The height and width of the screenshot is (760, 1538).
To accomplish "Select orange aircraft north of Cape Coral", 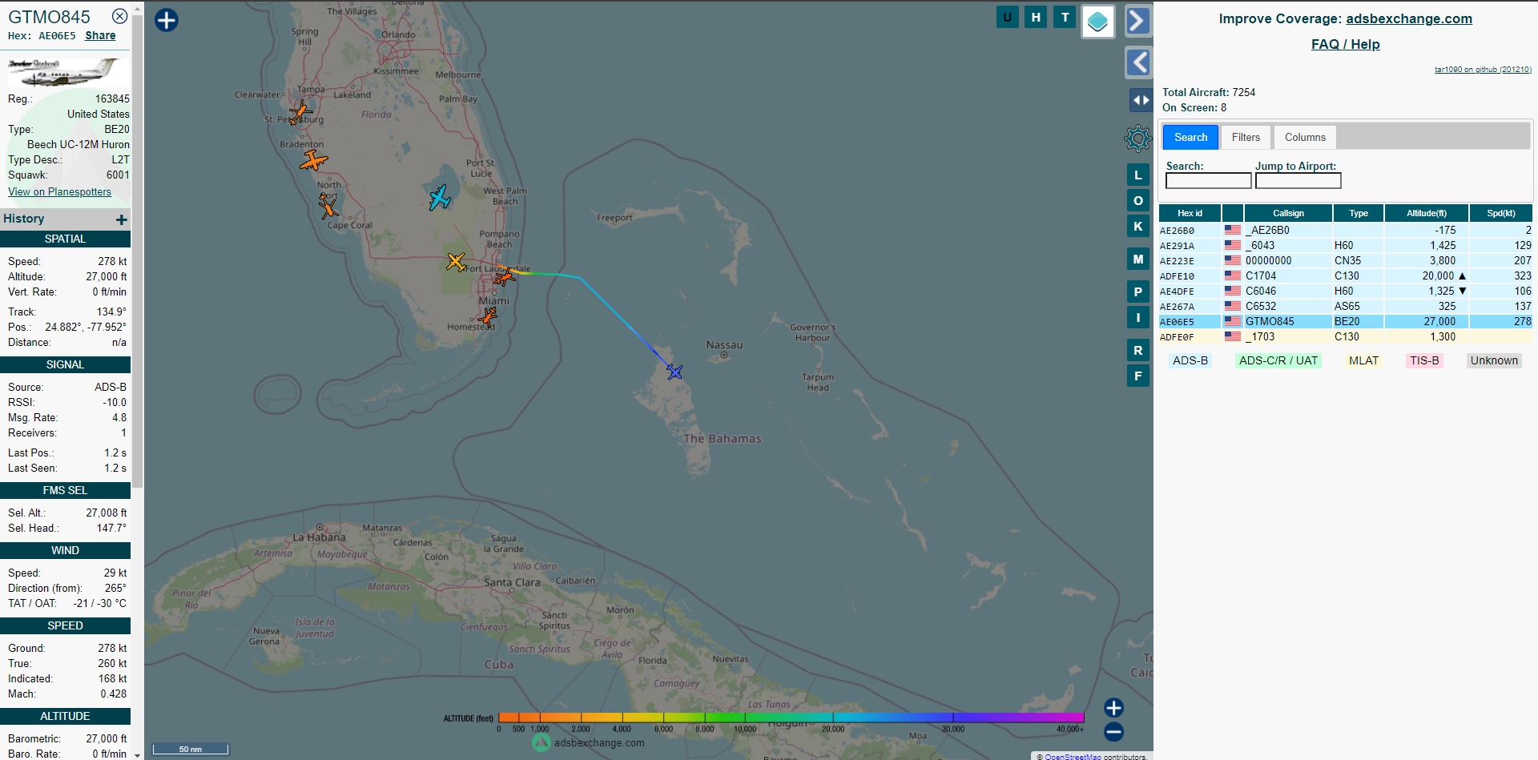I will click(328, 206).
